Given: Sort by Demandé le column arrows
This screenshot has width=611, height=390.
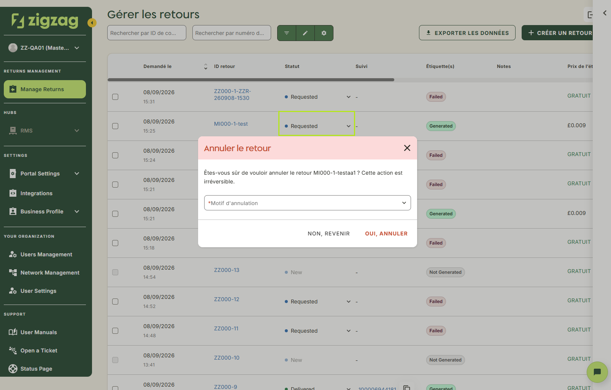Looking at the screenshot, I should click(206, 66).
